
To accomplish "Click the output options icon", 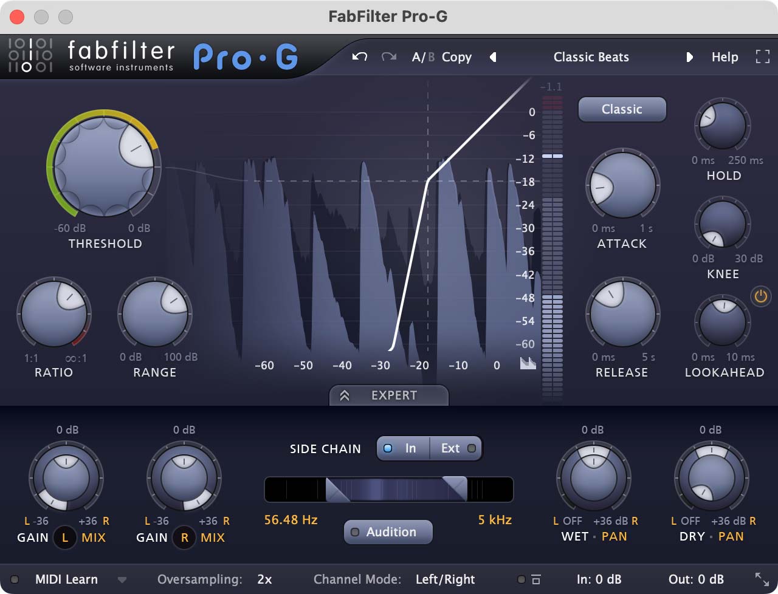I will coord(536,579).
